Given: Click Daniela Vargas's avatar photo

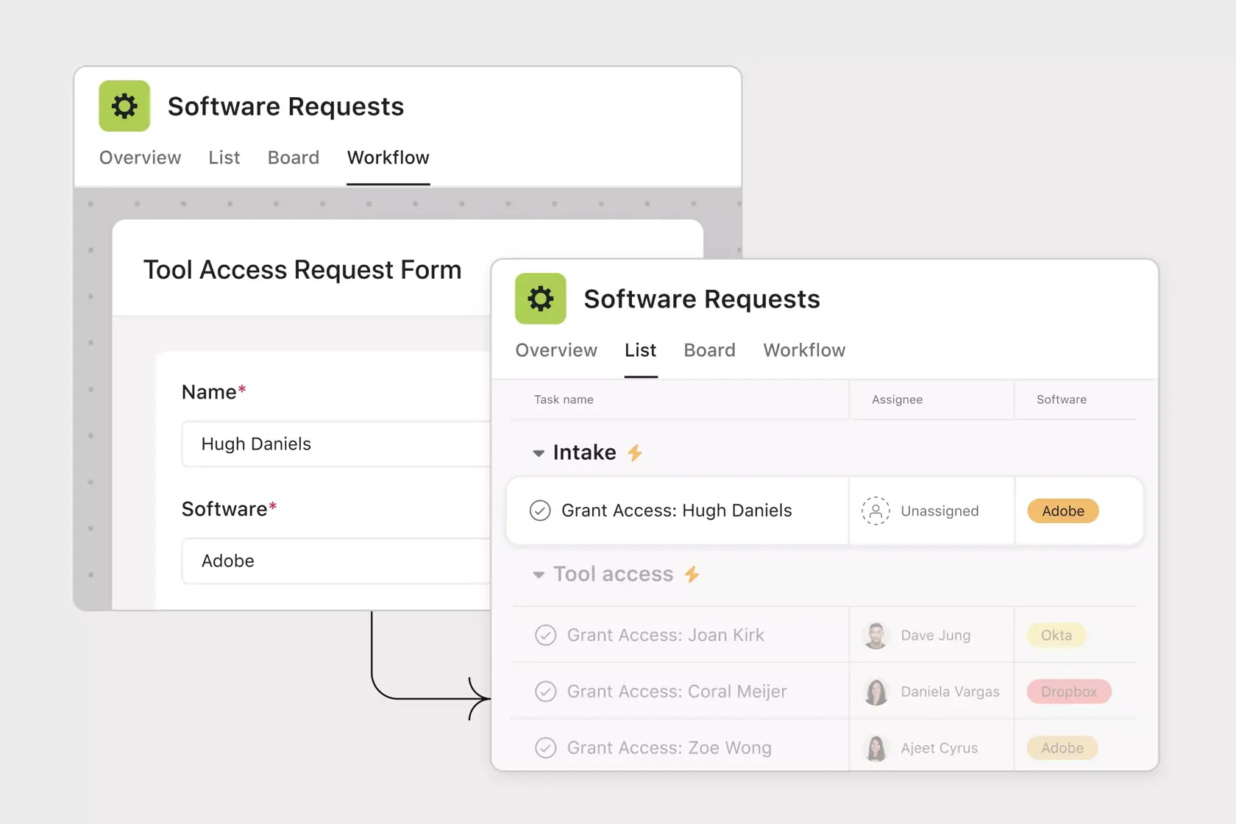Looking at the screenshot, I should 876,692.
